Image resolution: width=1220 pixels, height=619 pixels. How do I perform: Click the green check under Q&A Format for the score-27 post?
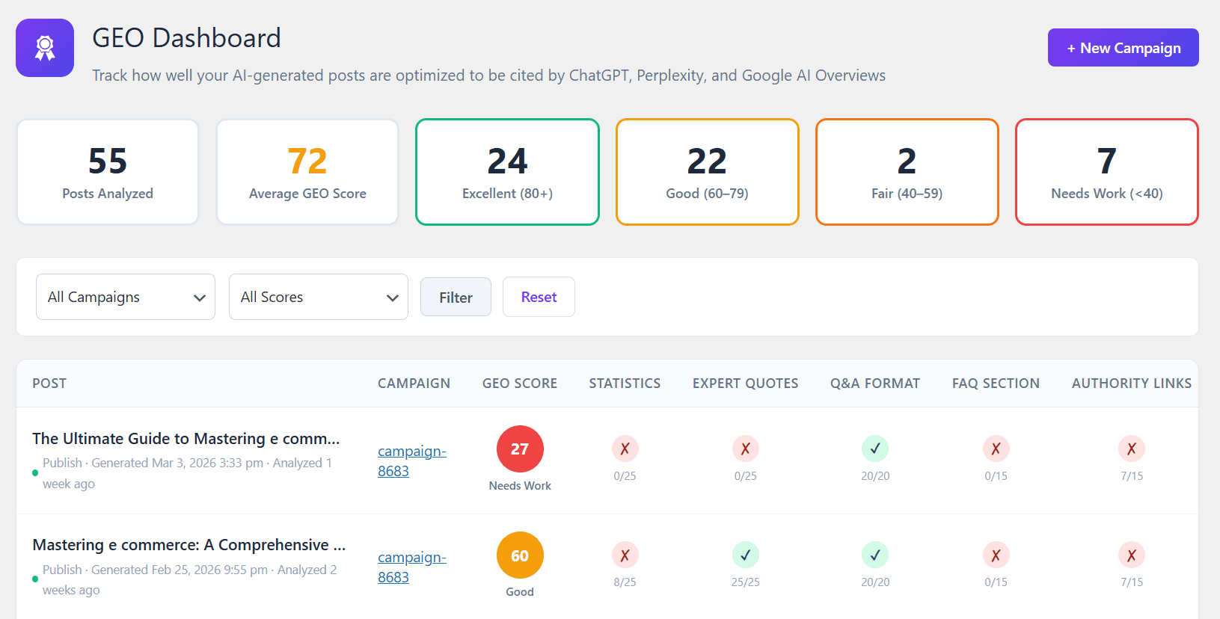(x=874, y=449)
